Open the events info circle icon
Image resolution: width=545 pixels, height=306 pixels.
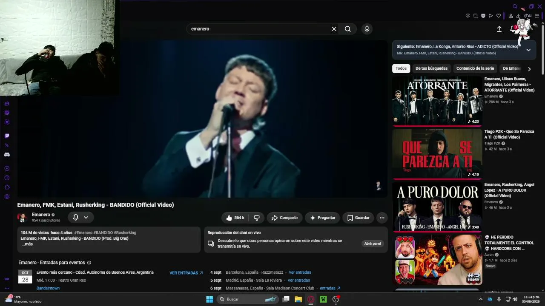89,263
